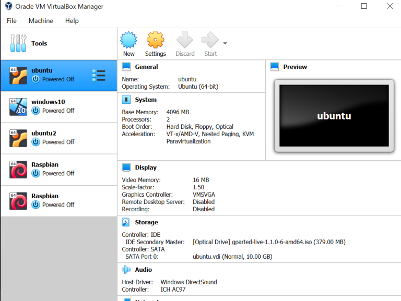Expand the Start button dropdown arrow
Viewport: 401px width, 301px height.
pos(225,43)
